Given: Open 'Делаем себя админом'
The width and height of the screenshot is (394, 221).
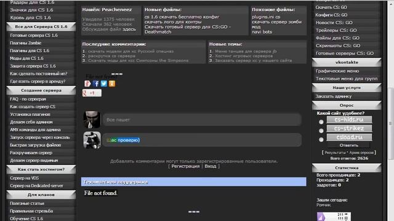Looking at the screenshot, I should click(x=31, y=122).
